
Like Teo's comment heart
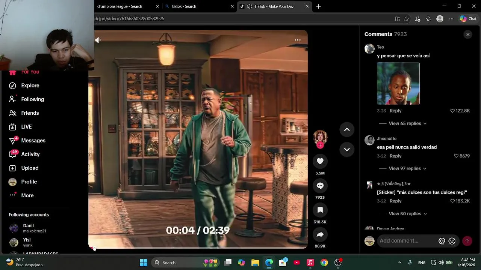[x=452, y=111]
